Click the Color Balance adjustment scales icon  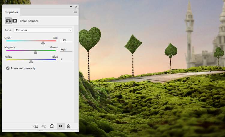(8, 21)
